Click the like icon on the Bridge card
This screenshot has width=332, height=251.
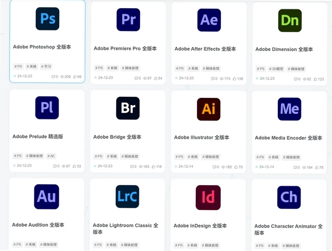[153, 167]
